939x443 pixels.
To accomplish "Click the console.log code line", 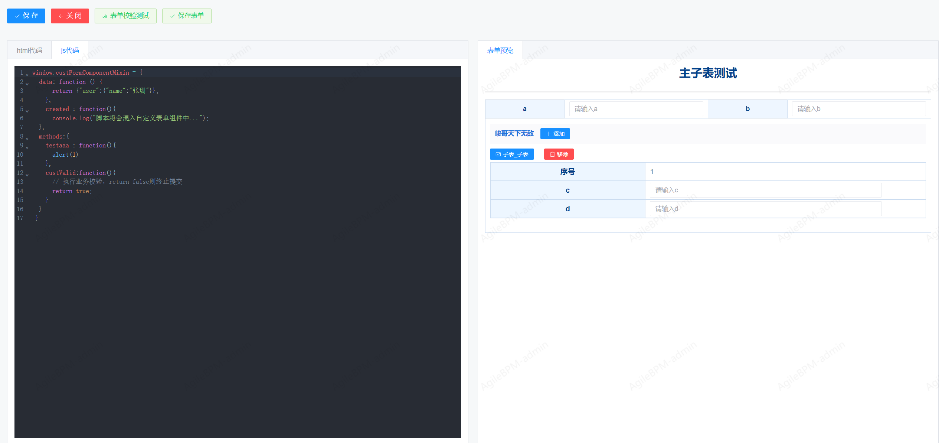I will pyautogui.click(x=131, y=118).
